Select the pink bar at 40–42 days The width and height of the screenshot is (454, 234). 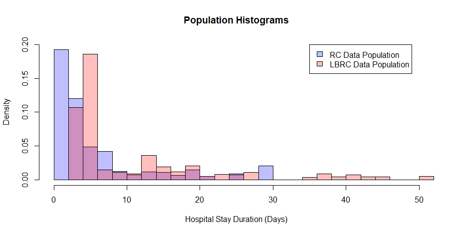click(353, 177)
